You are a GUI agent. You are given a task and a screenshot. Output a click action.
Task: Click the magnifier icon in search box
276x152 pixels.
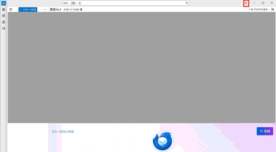click(187, 3)
